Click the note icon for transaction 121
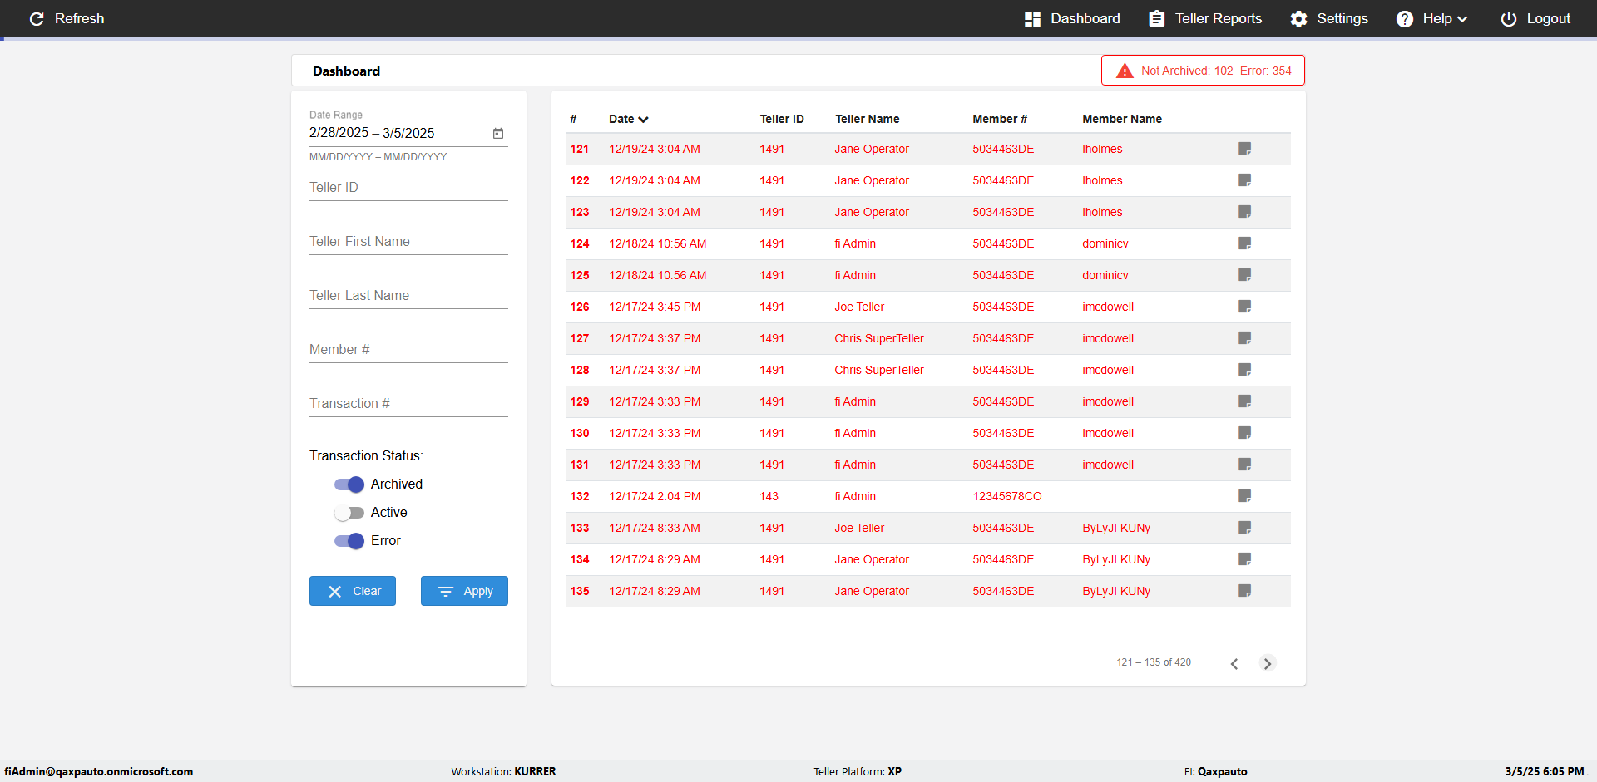 point(1244,149)
